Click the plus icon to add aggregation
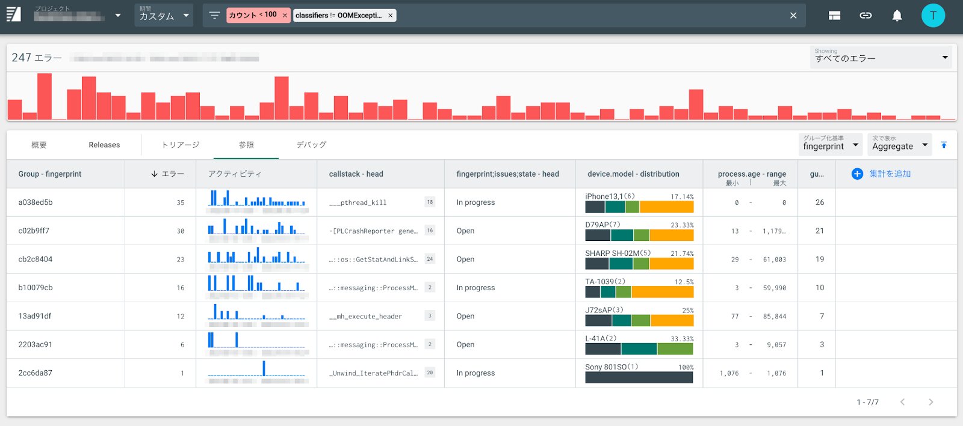 click(x=857, y=174)
